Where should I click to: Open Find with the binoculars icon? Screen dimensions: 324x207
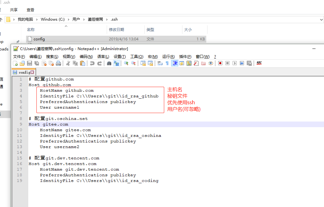coord(109,63)
